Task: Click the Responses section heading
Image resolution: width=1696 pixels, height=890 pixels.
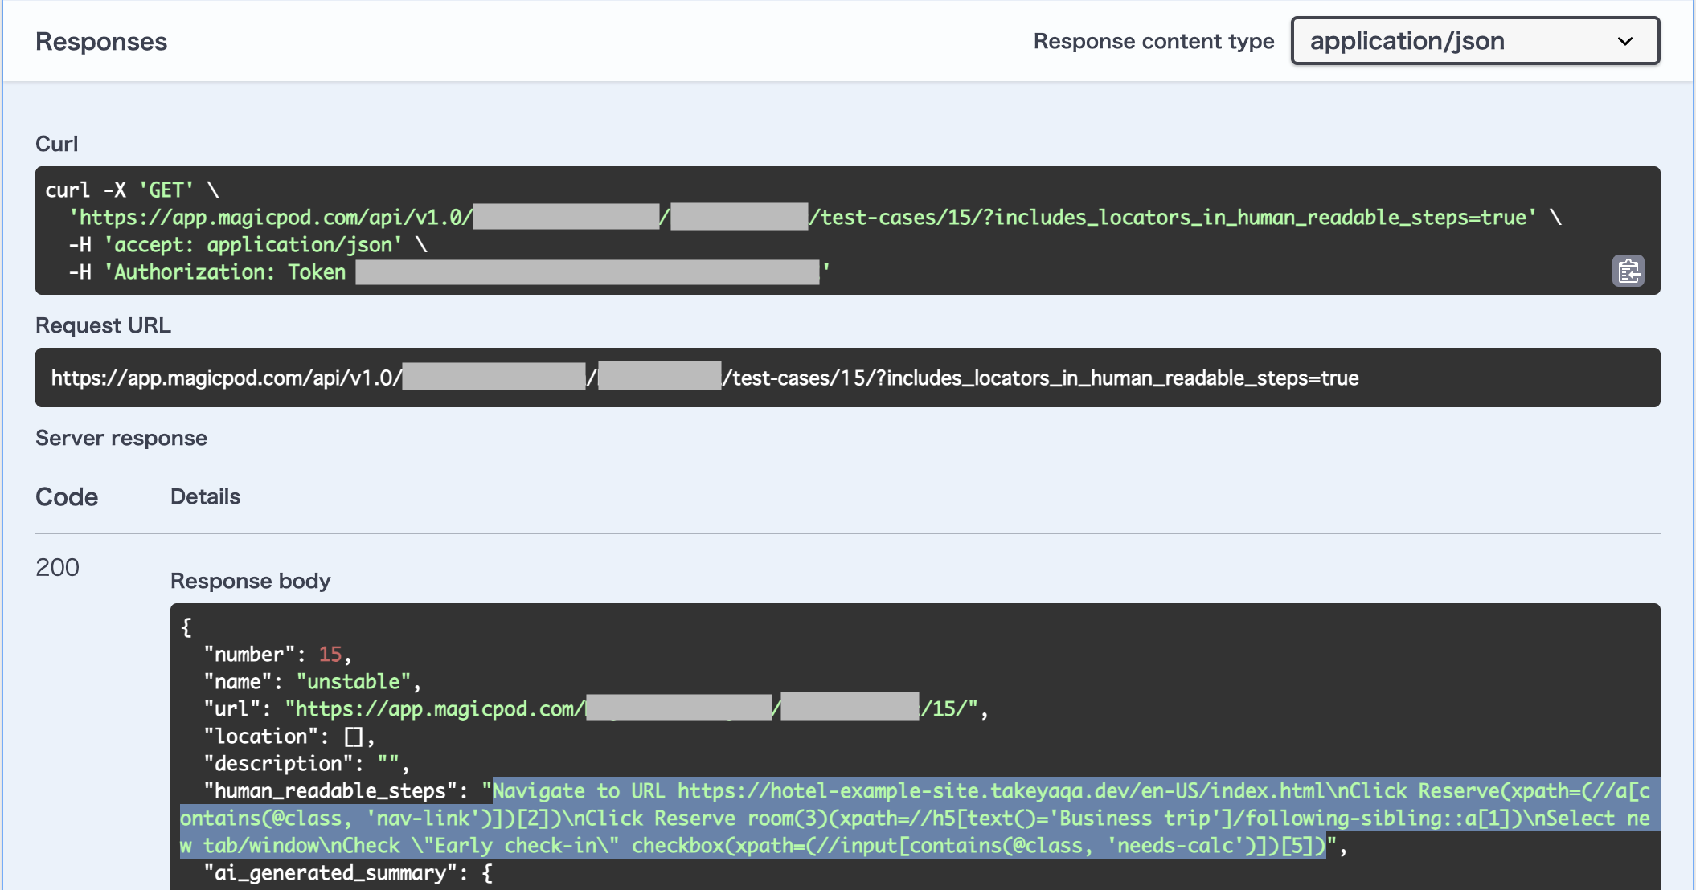Action: [101, 42]
